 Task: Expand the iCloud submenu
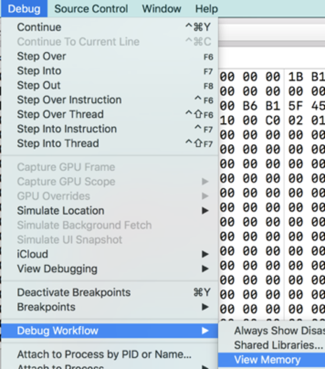click(110, 254)
